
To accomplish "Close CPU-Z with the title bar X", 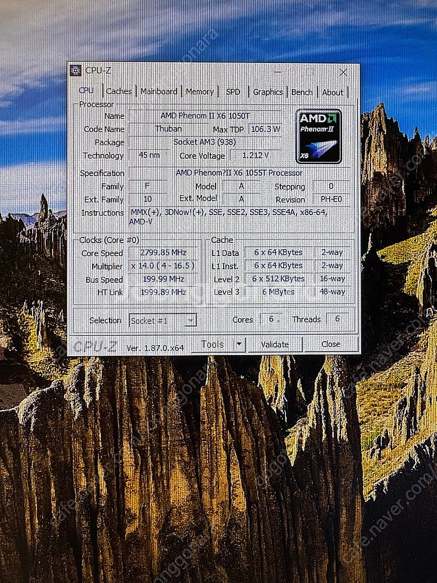I will pos(343,72).
